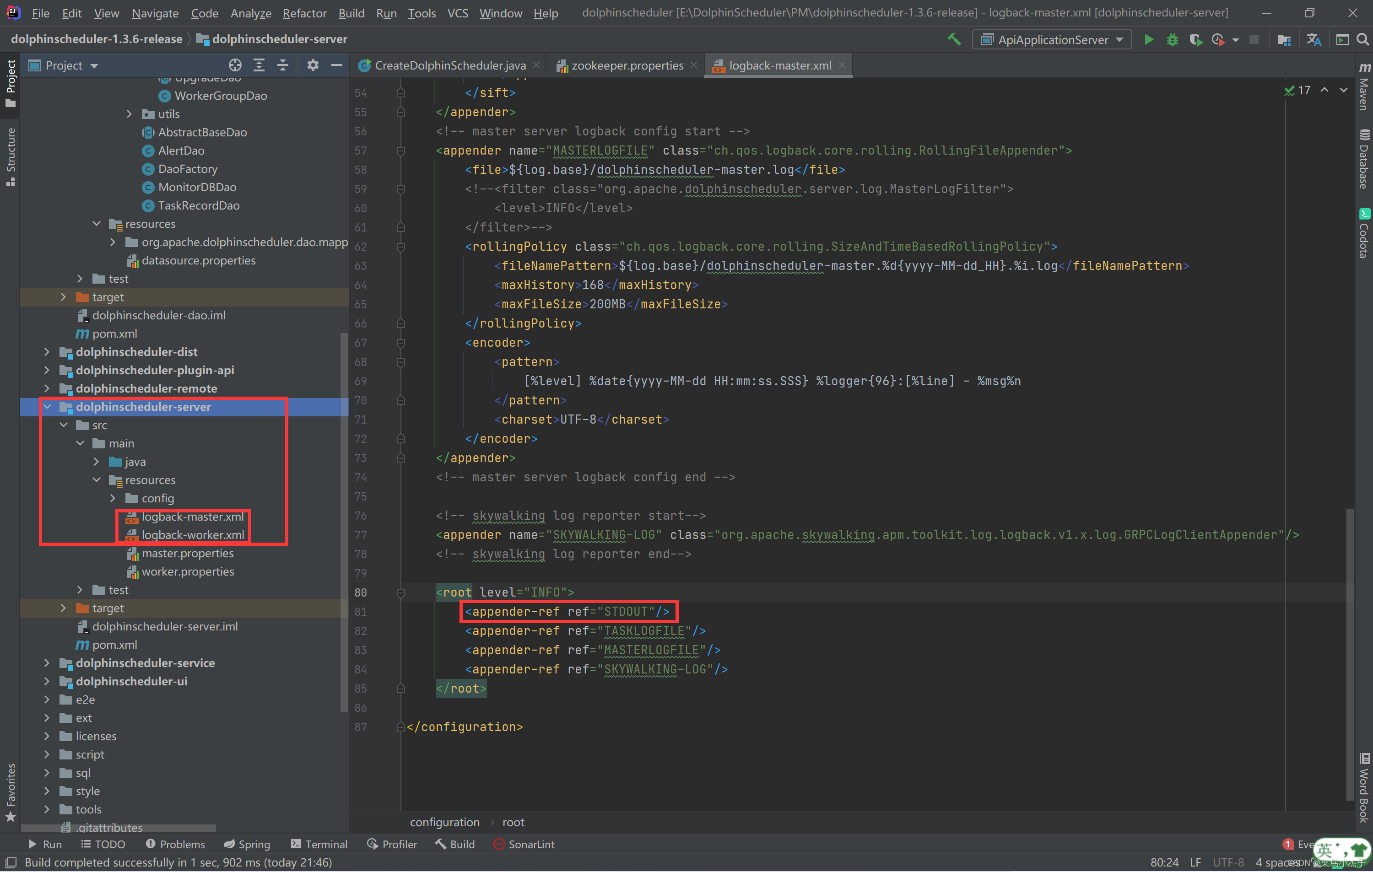Collapse all in Project panel
Image resolution: width=1373 pixels, height=872 pixels.
(283, 65)
